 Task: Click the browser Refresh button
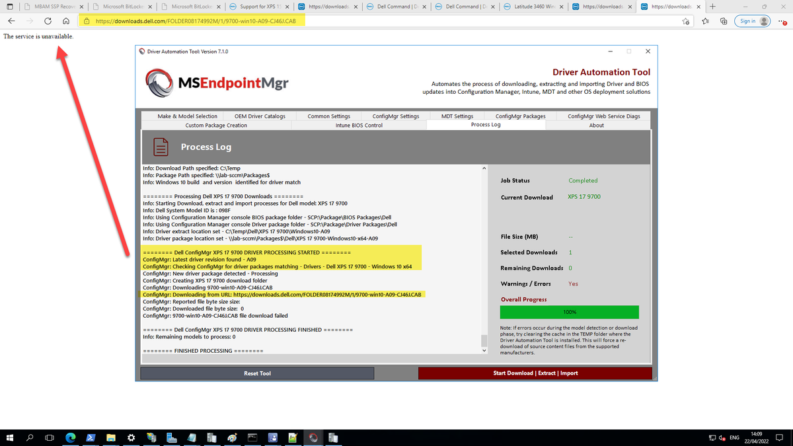click(48, 21)
